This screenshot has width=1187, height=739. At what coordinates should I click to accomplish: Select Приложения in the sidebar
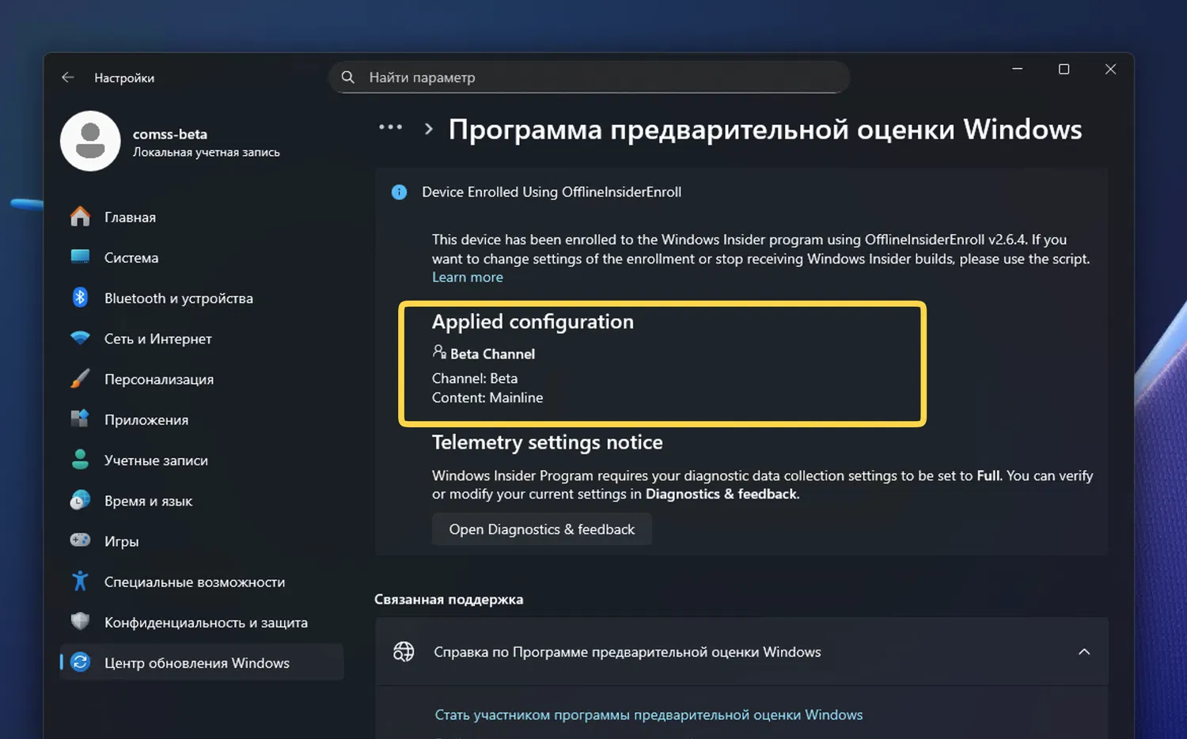coord(202,419)
